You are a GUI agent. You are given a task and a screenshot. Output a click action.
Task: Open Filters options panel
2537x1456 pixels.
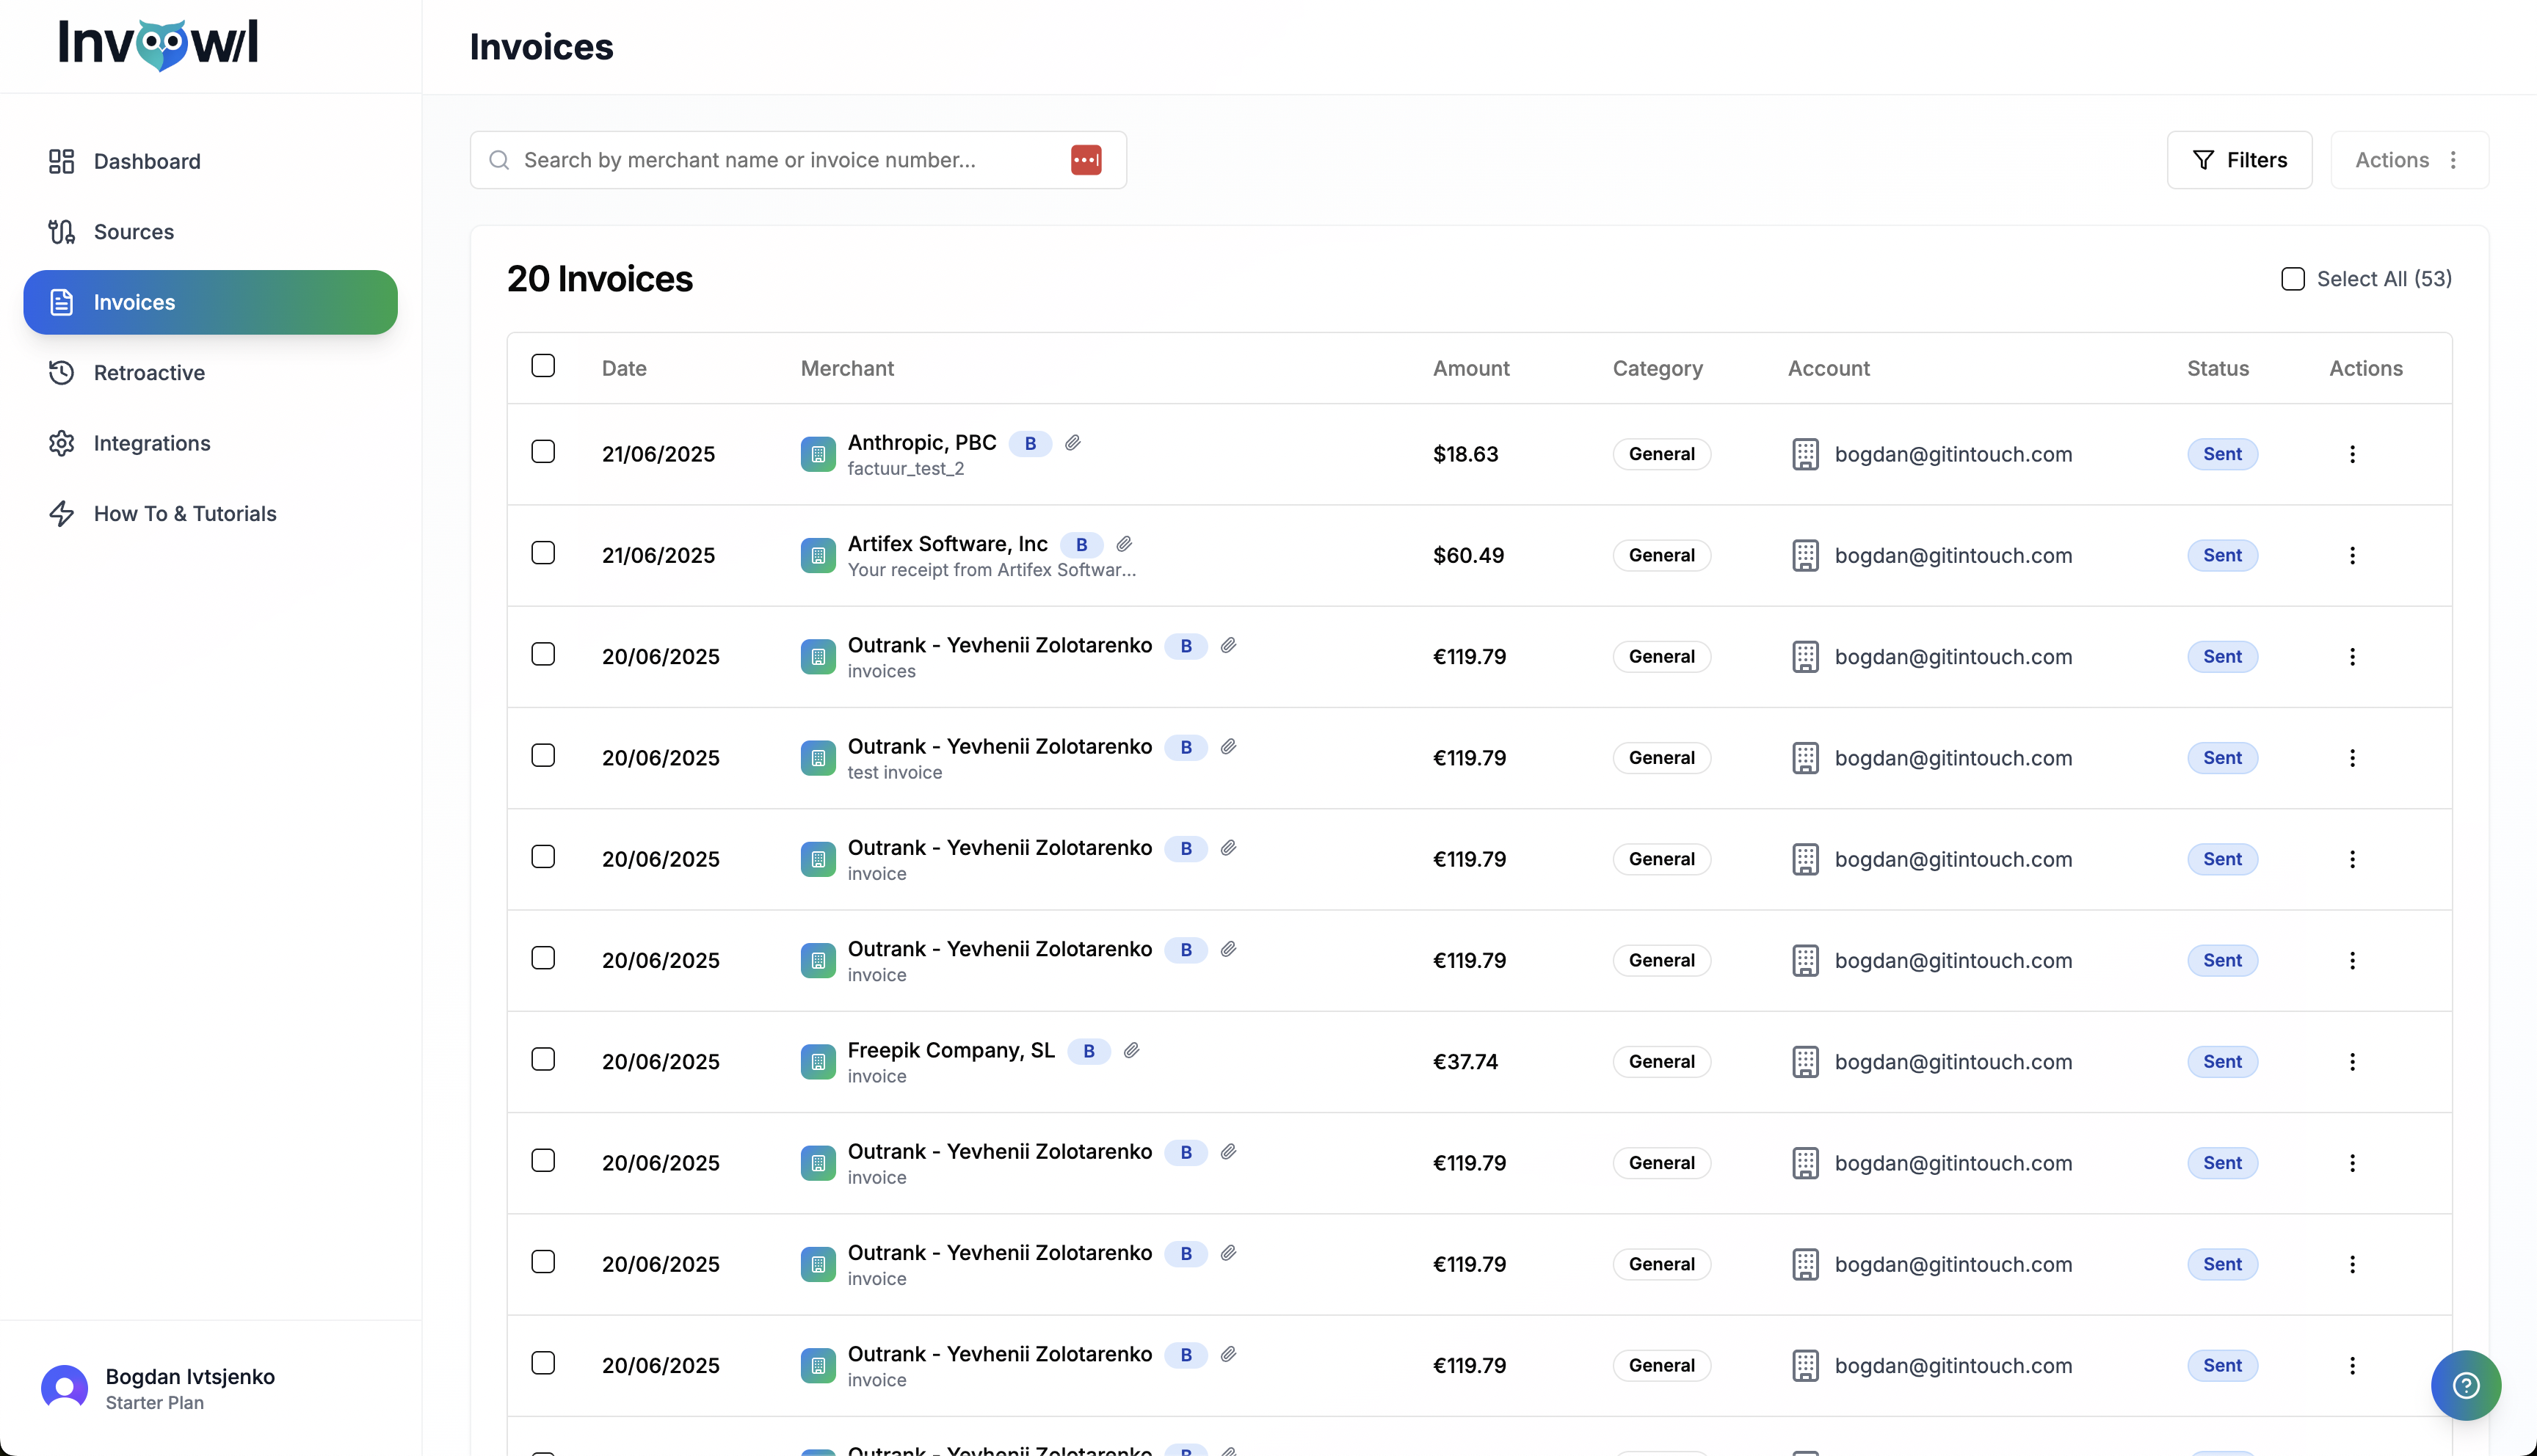(2239, 160)
